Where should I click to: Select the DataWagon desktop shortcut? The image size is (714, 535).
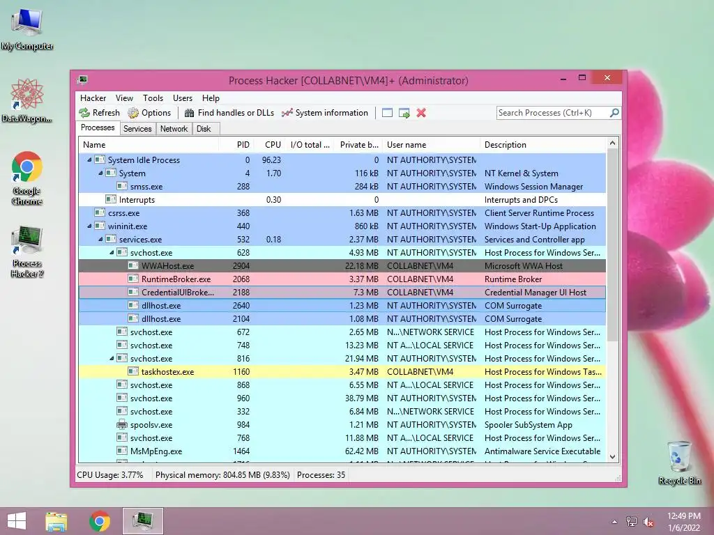(27, 100)
